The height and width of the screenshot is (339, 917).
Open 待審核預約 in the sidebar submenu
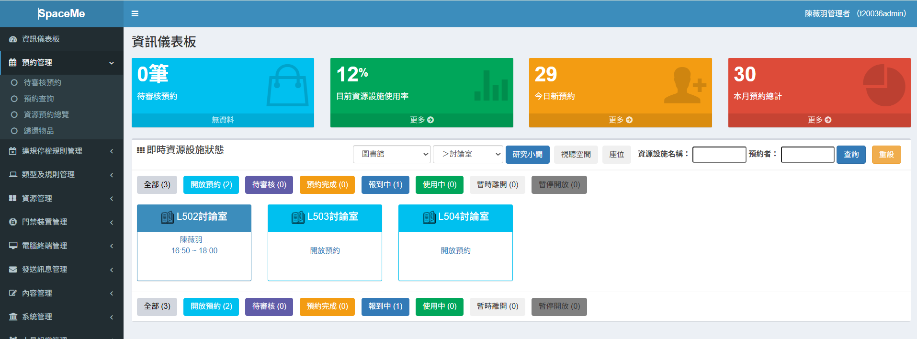pyautogui.click(x=43, y=83)
